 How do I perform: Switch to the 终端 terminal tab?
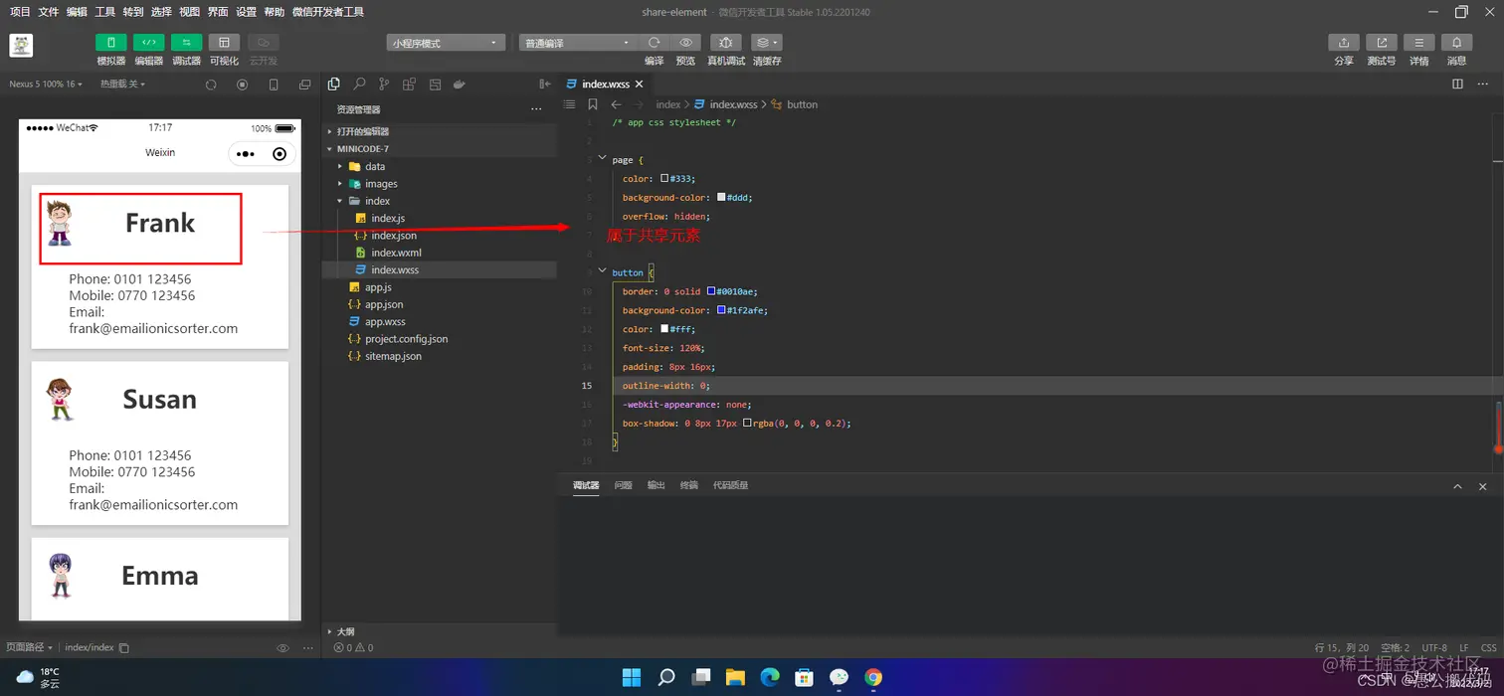click(x=688, y=485)
